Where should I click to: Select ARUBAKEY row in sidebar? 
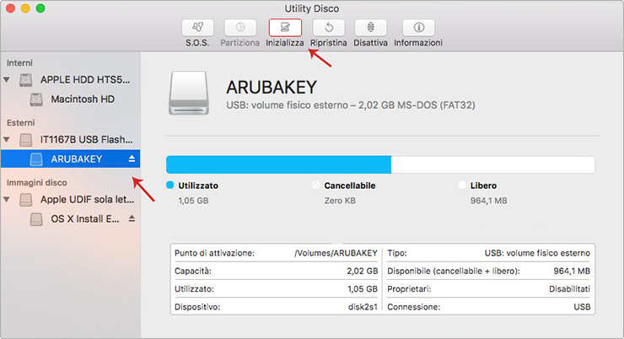click(x=71, y=159)
